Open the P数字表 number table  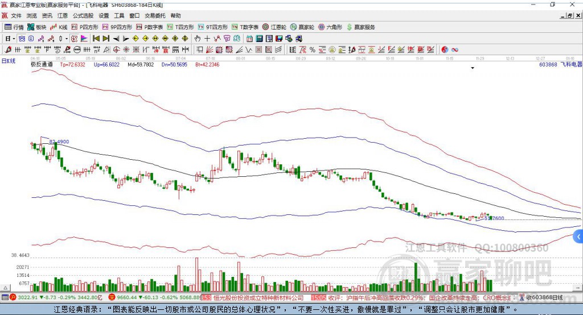coord(150,27)
